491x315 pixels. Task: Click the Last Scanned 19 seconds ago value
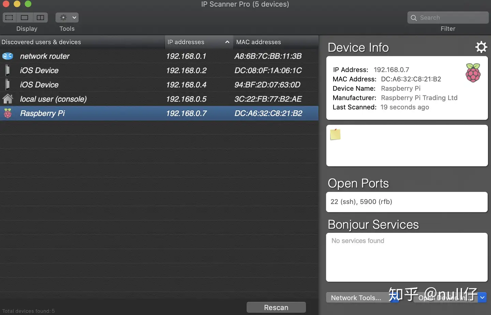pyautogui.click(x=405, y=107)
